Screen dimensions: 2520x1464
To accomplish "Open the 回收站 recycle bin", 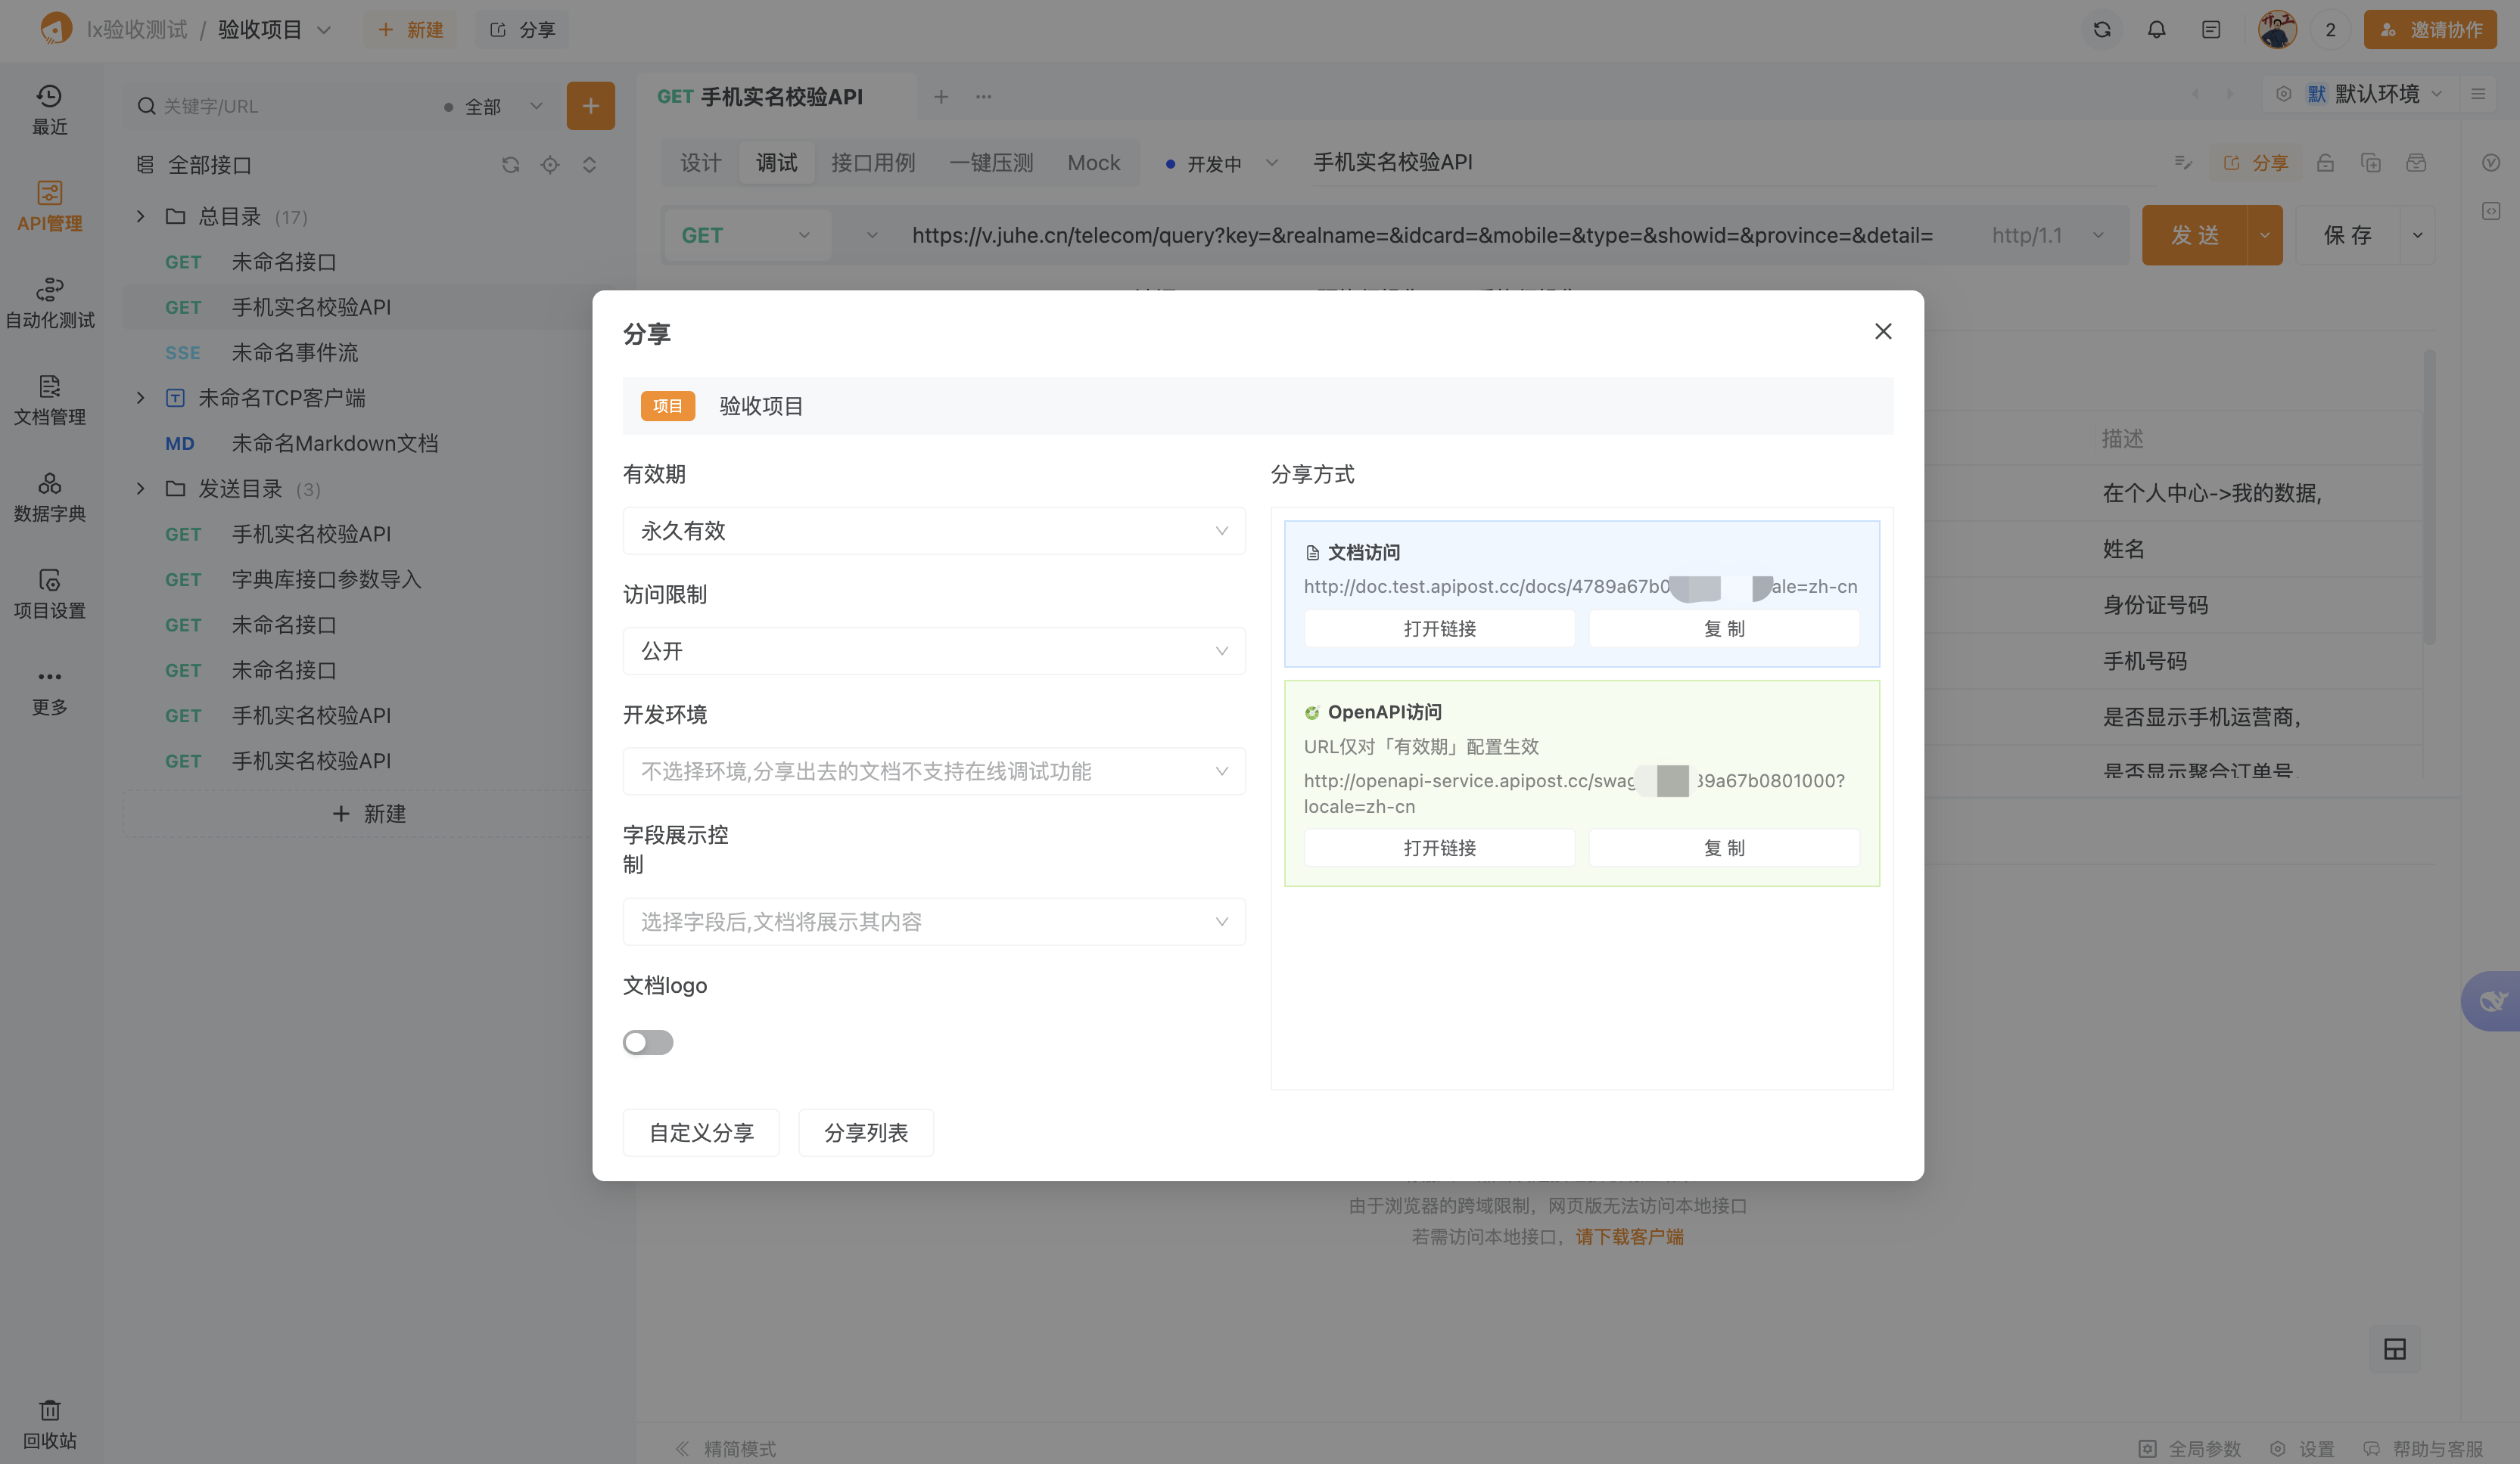I will [x=49, y=1424].
